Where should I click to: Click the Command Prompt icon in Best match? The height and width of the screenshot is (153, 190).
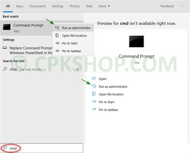point(7,27)
